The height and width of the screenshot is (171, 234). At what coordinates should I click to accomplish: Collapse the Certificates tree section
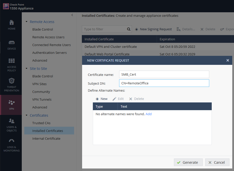pos(27,115)
